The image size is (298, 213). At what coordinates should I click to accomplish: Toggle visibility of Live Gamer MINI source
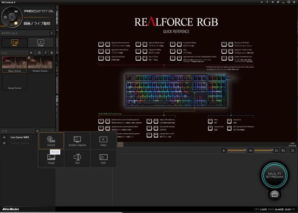pos(4,138)
